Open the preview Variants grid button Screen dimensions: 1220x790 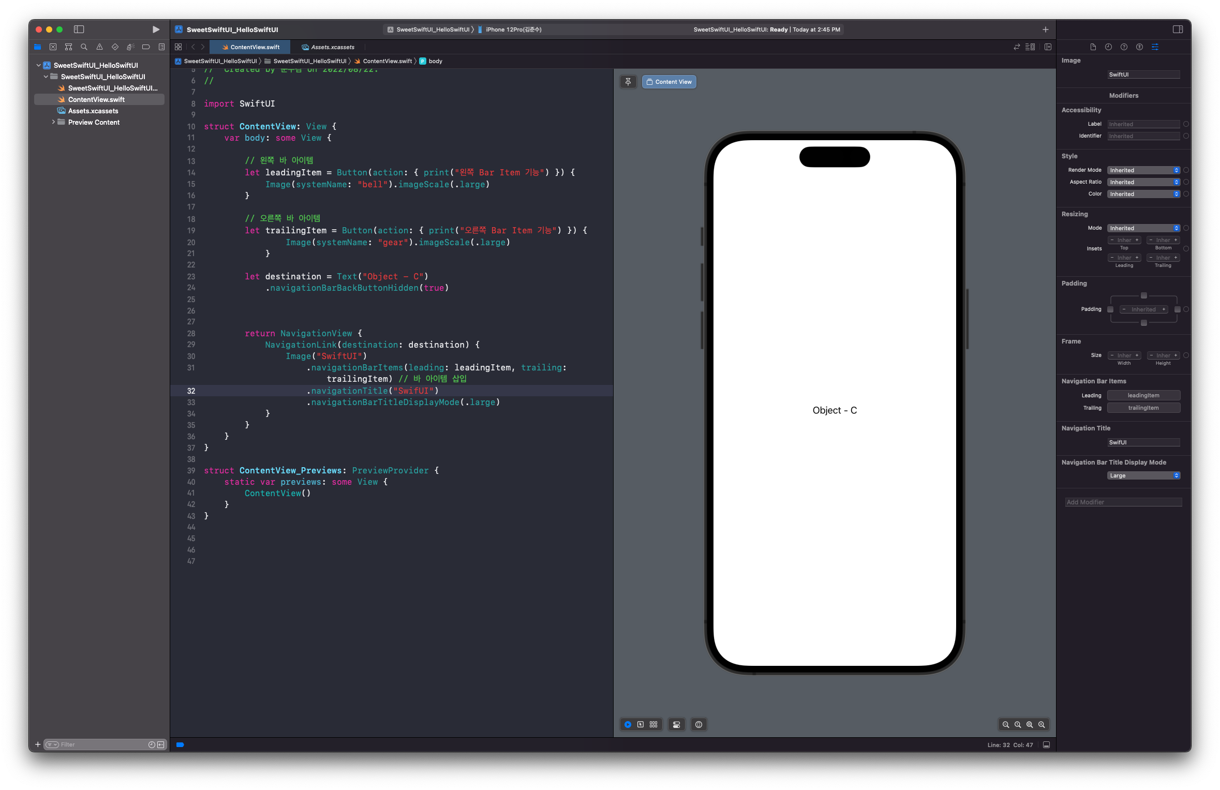tap(653, 724)
